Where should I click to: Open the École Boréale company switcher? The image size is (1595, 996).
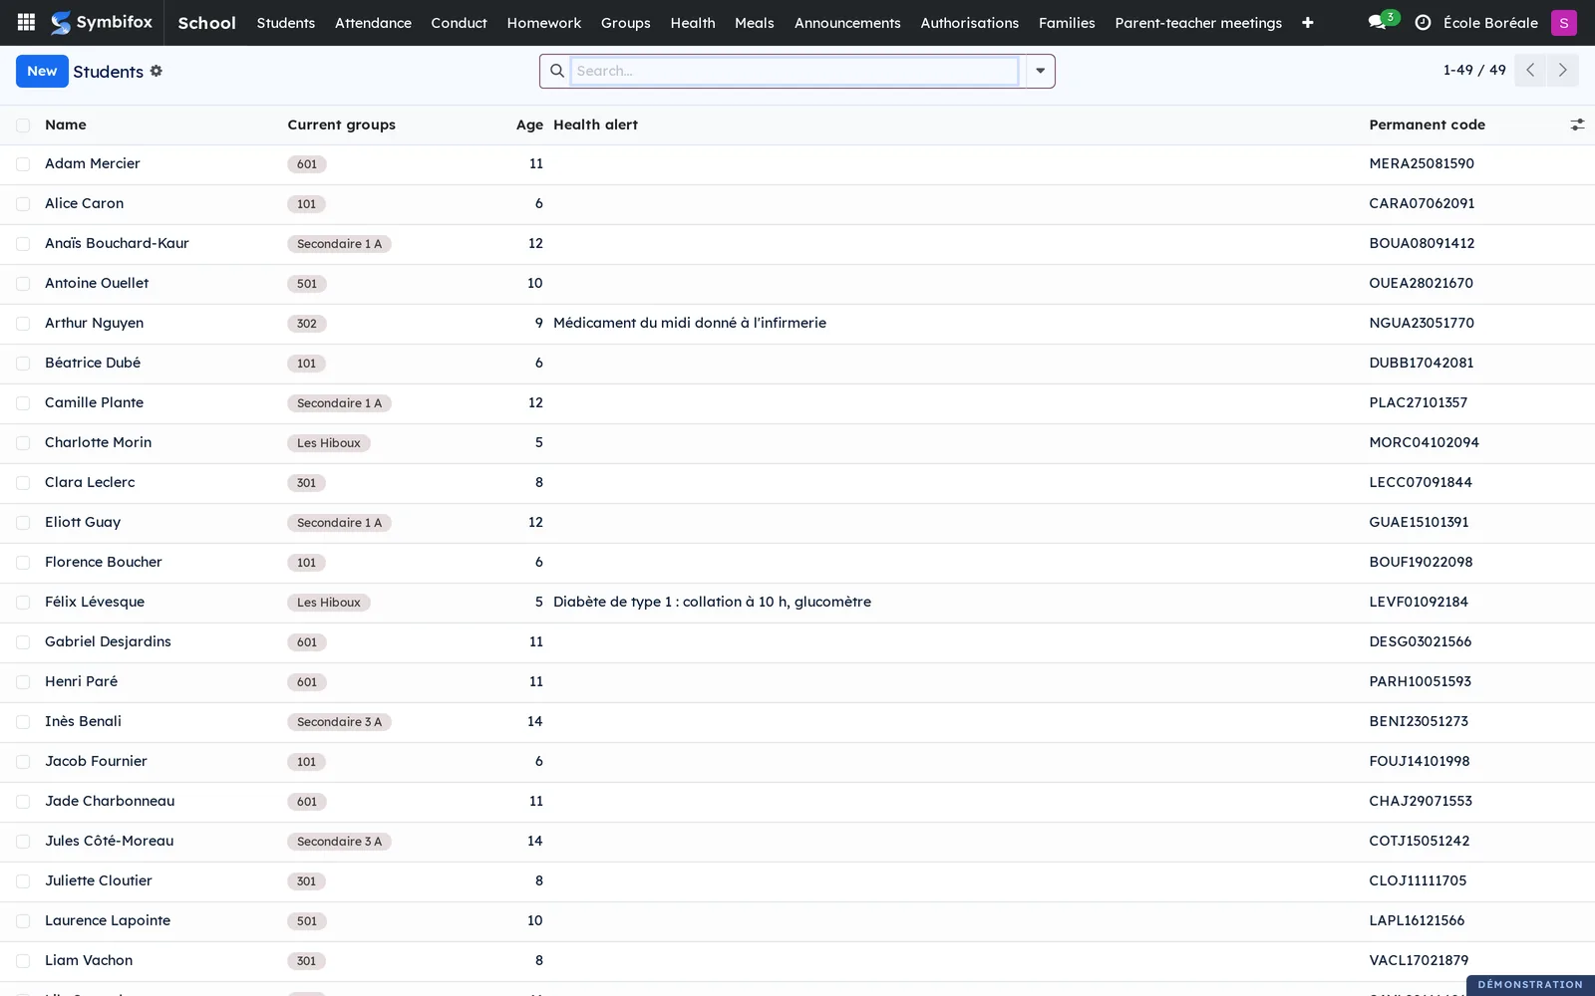[x=1490, y=22]
